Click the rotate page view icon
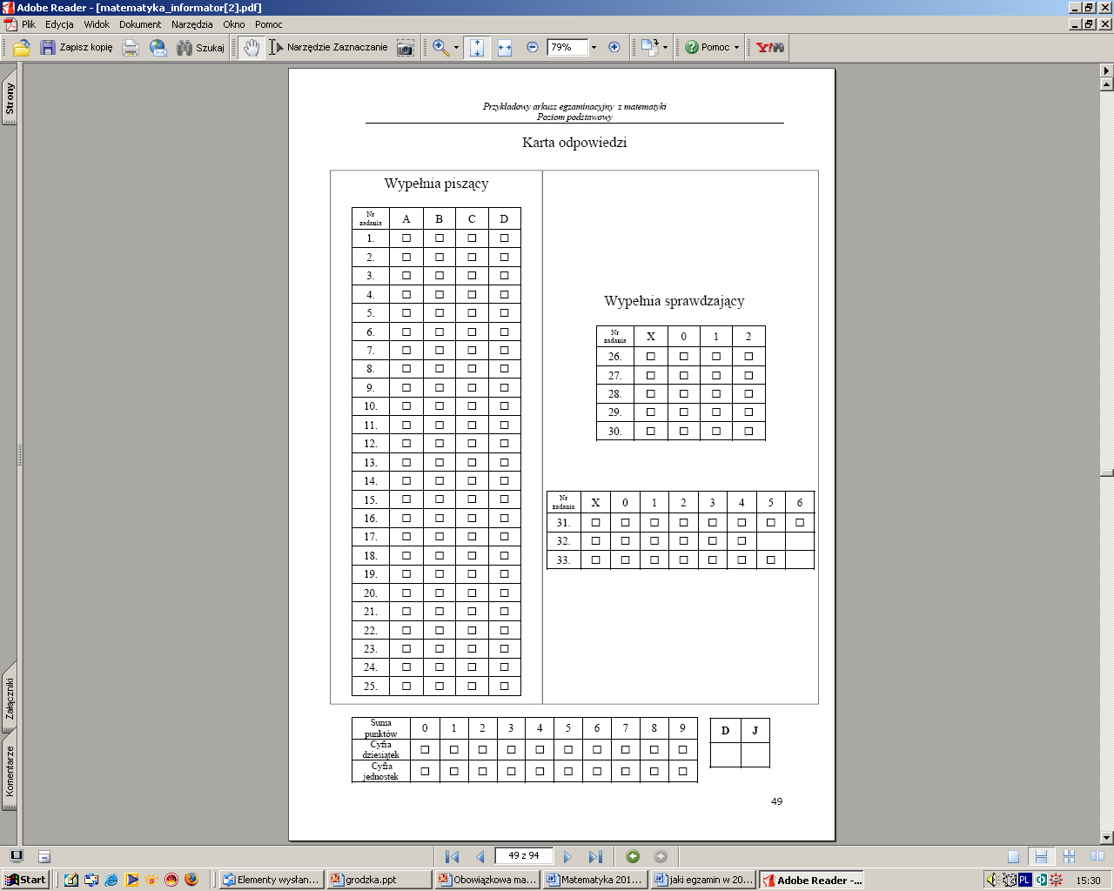The height and width of the screenshot is (891, 1114). (x=650, y=48)
